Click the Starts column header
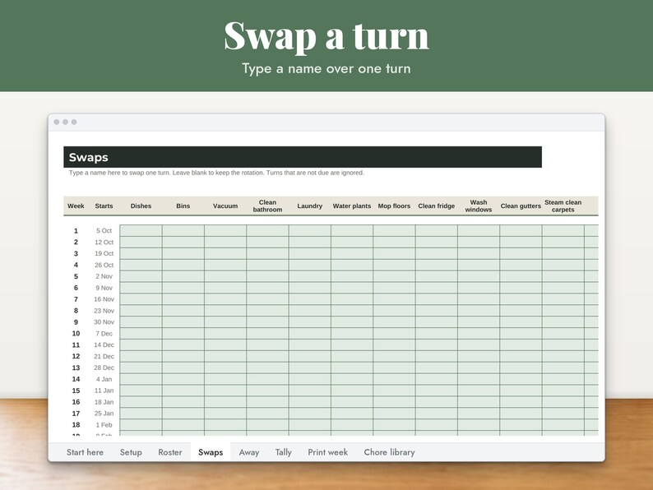The width and height of the screenshot is (653, 490). coord(104,206)
